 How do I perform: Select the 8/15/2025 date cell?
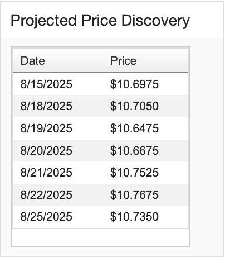coord(46,84)
